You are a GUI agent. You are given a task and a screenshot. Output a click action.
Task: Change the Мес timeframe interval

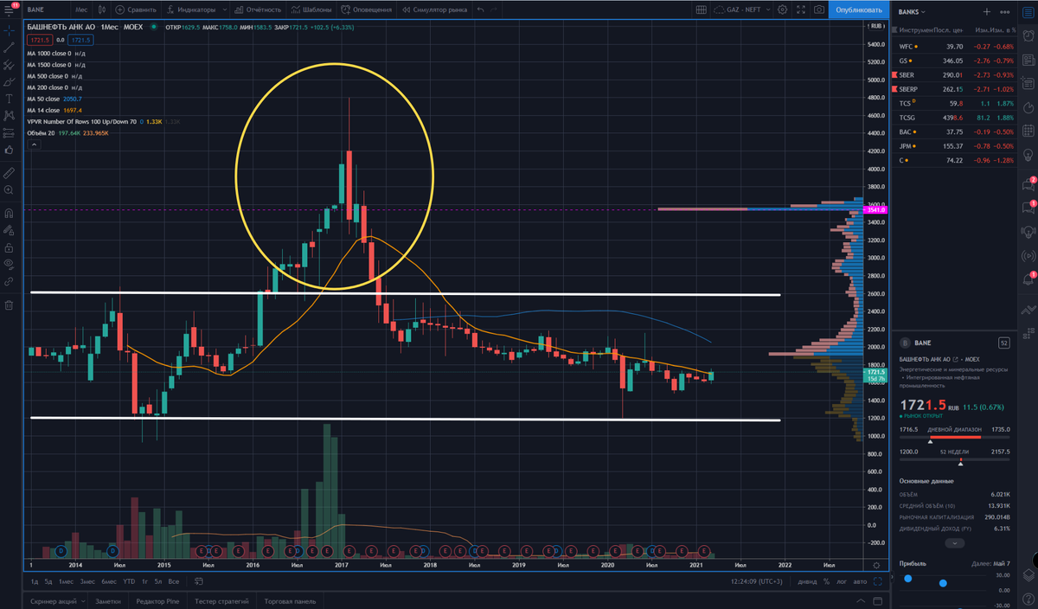coord(81,10)
